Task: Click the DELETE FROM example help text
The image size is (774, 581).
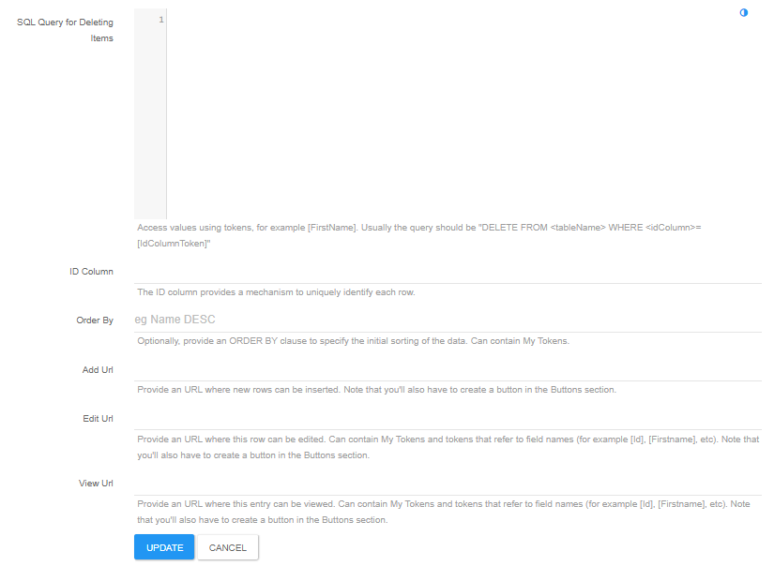Action: pos(419,235)
